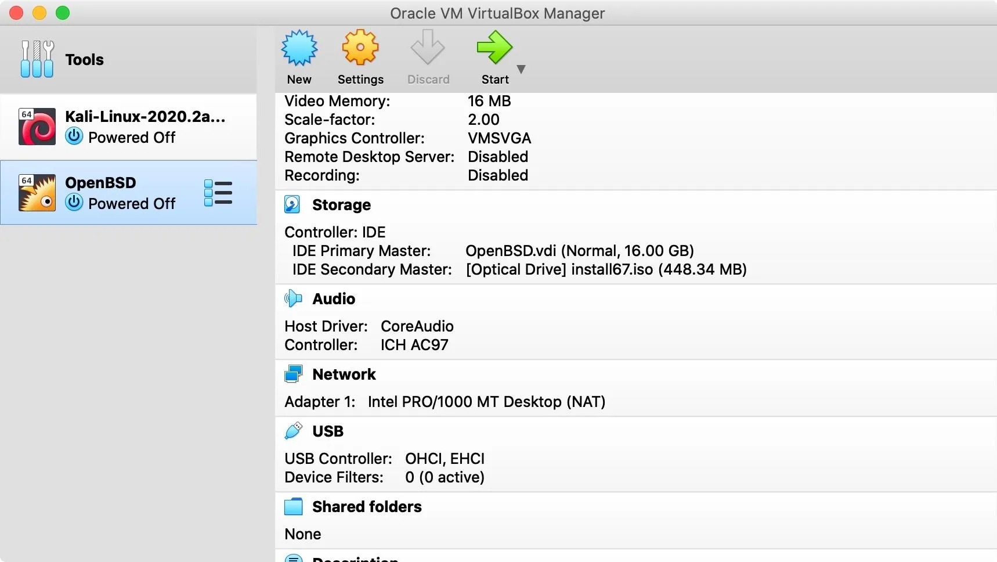Click the Shared folders None value
Screen dimensions: 997x562
click(x=303, y=534)
